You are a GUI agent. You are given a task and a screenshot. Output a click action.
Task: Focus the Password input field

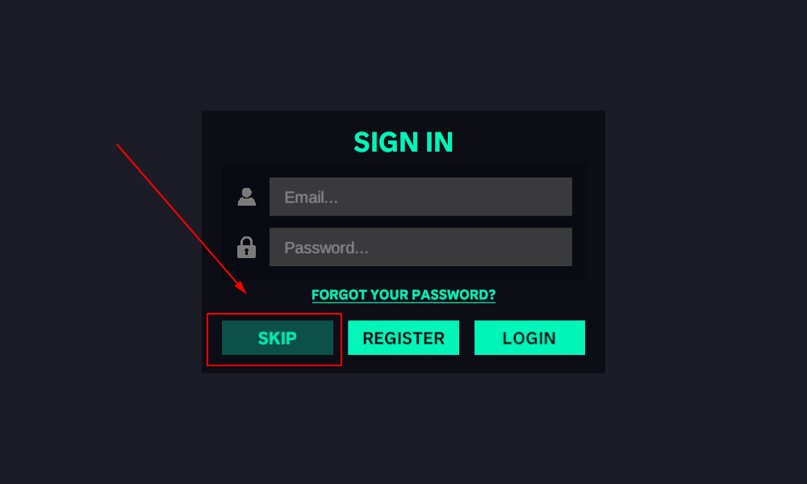coord(420,247)
